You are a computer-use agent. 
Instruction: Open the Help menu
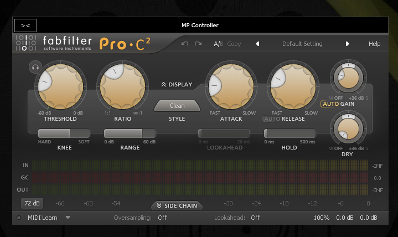pyautogui.click(x=374, y=44)
